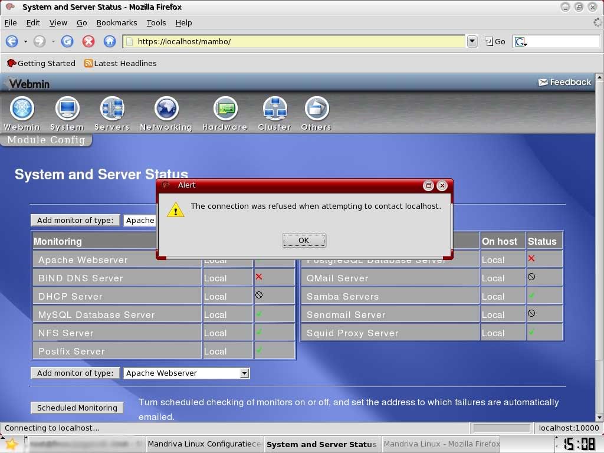
Task: Click the upper Add monitor of type button
Action: point(75,221)
